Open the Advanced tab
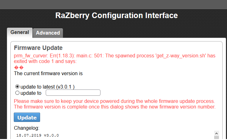The image size is (227, 140). (x=48, y=33)
